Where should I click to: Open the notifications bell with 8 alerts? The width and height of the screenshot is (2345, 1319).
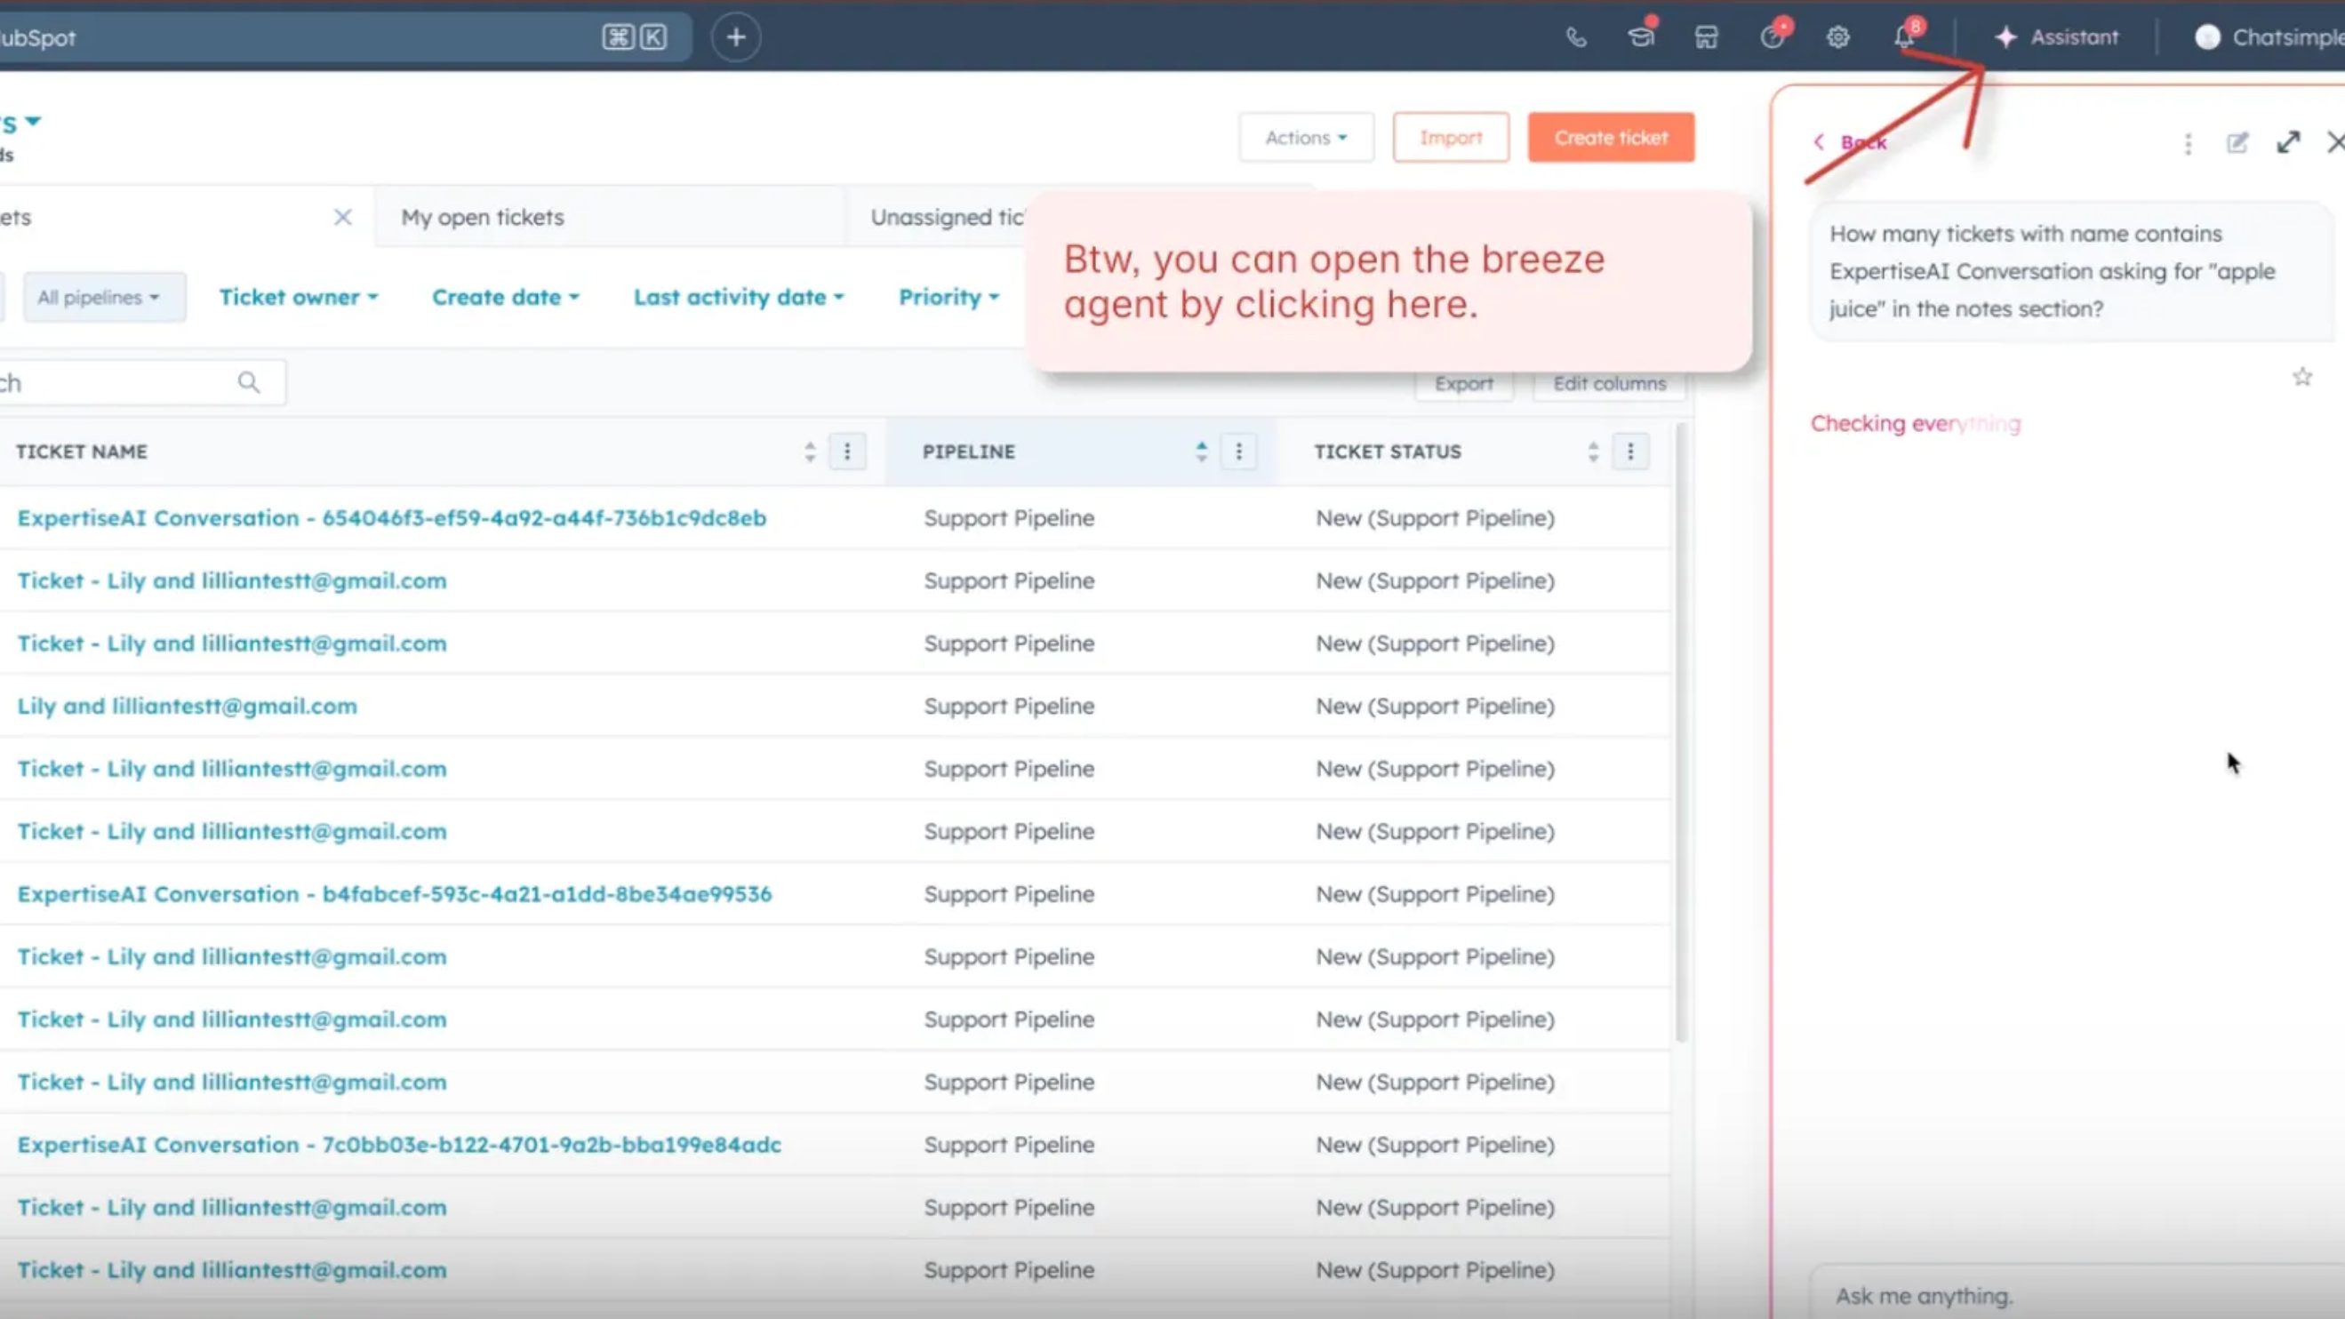[1902, 37]
